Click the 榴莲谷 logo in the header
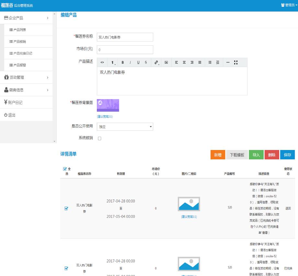298x276 pixels. 7,5
